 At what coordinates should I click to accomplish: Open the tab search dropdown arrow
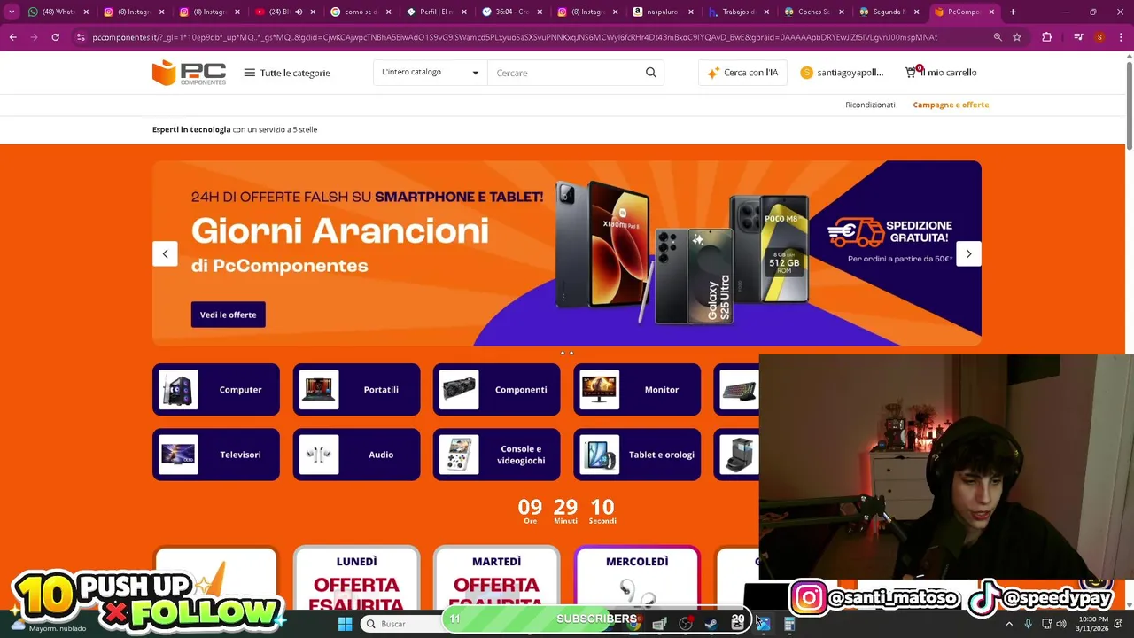(x=12, y=12)
